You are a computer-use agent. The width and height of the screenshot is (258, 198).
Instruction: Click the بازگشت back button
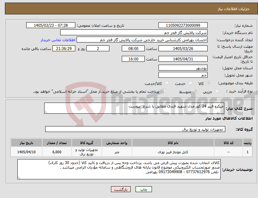click(121, 189)
